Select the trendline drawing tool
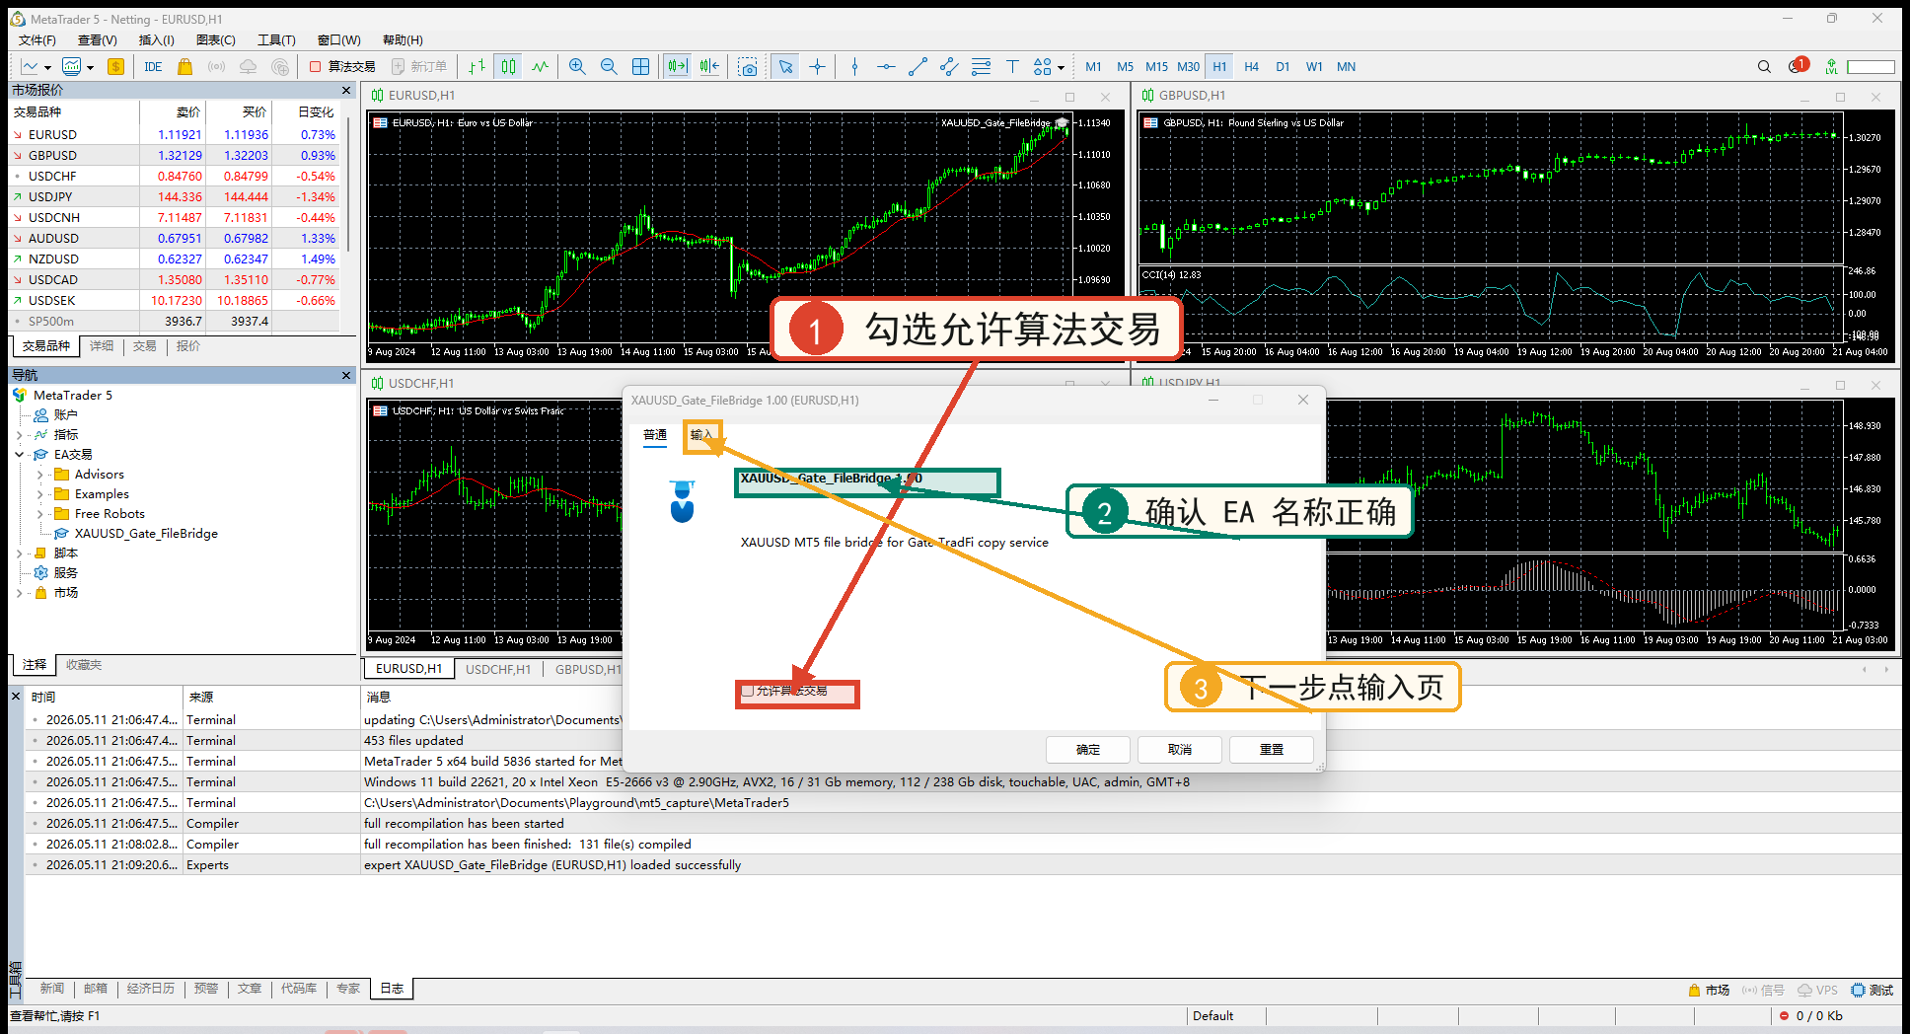The height and width of the screenshot is (1034, 1910). [918, 67]
